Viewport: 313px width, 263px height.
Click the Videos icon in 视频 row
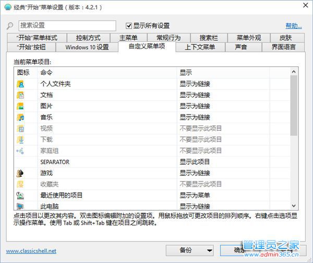pyautogui.click(x=20, y=129)
